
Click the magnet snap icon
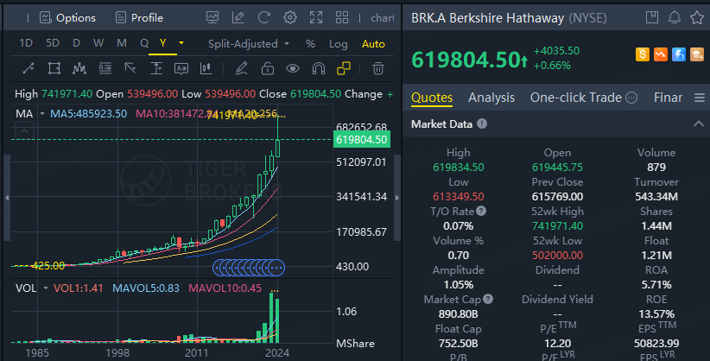click(x=318, y=68)
